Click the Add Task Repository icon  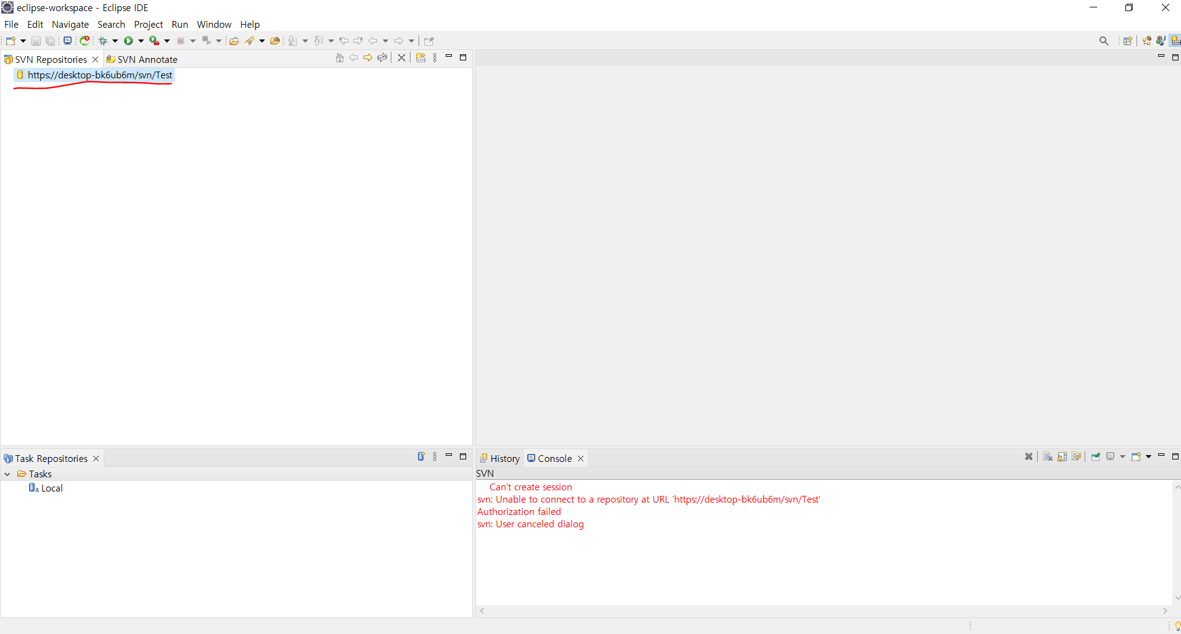click(x=421, y=456)
